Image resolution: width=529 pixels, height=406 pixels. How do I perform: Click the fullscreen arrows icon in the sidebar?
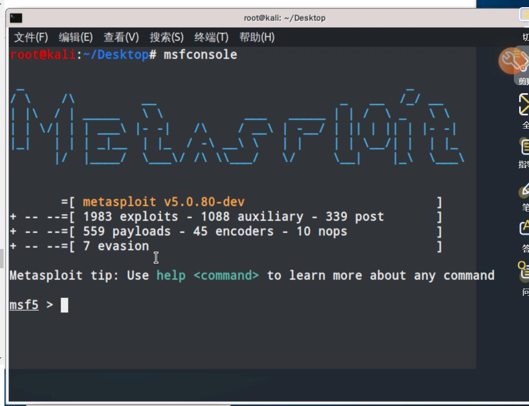(x=524, y=104)
